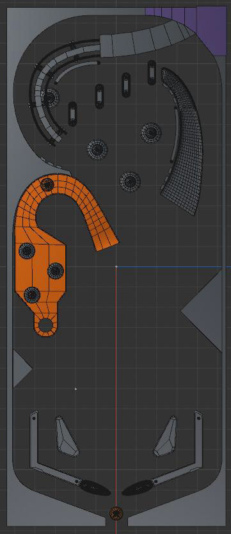The image size is (231, 534).
Task: Click the lowest rollover lane slot
Action: (72, 114)
